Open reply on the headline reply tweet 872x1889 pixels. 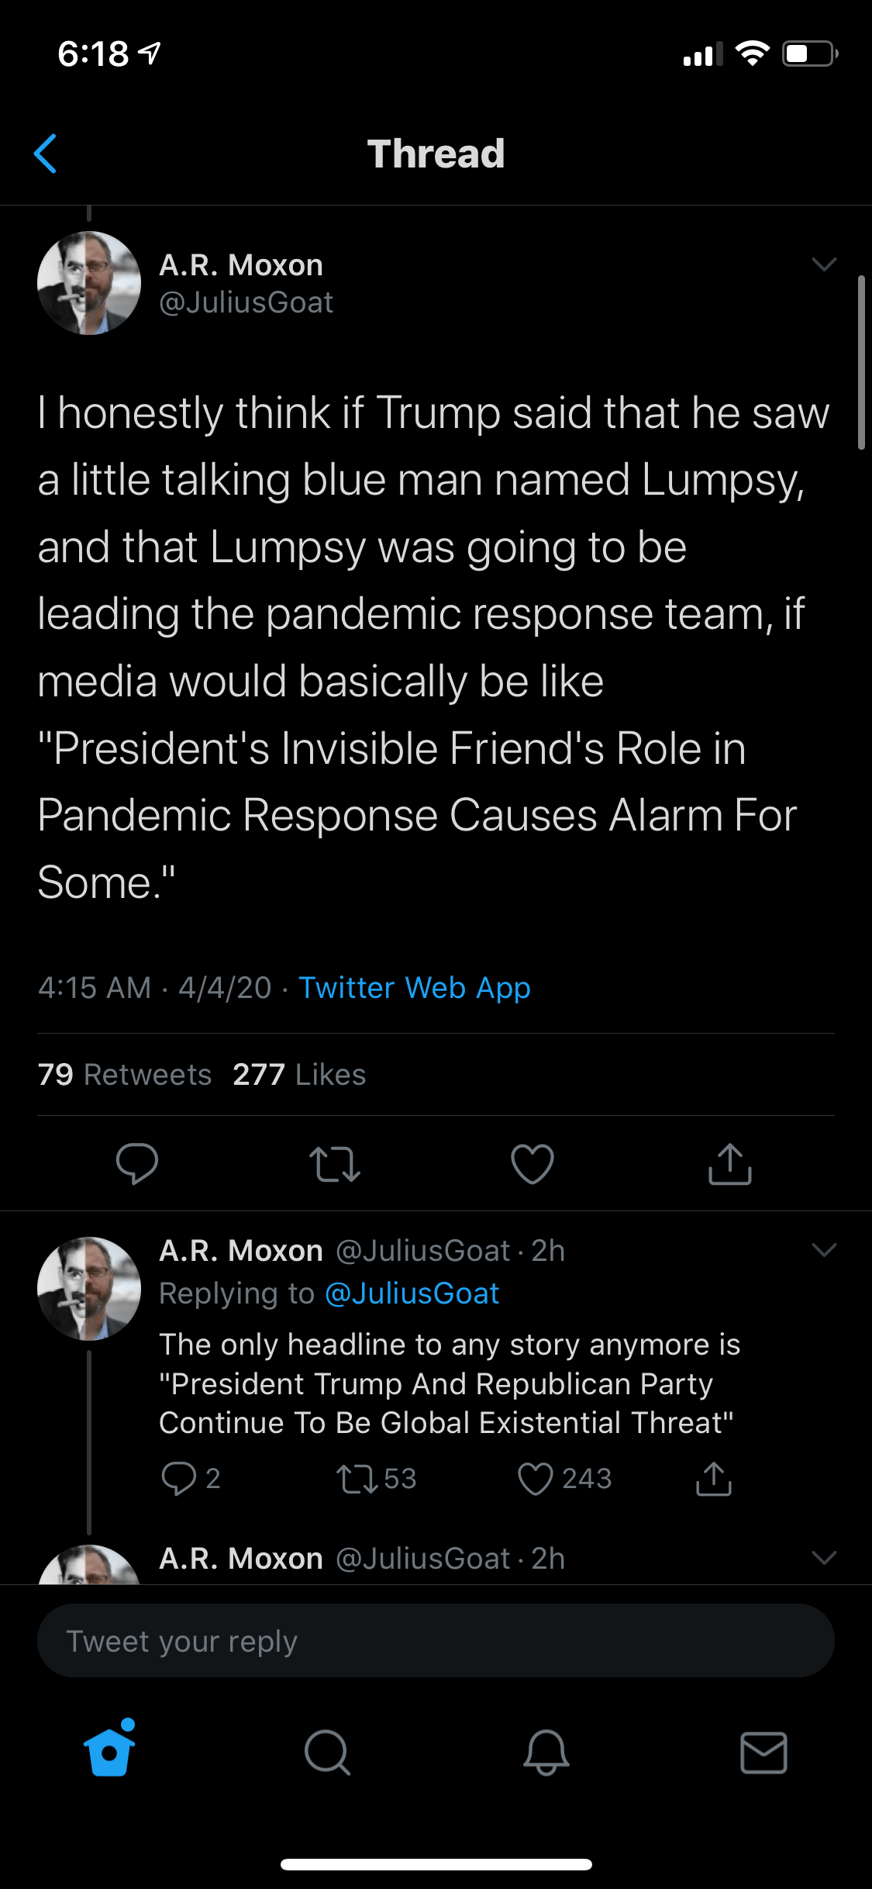179,1479
